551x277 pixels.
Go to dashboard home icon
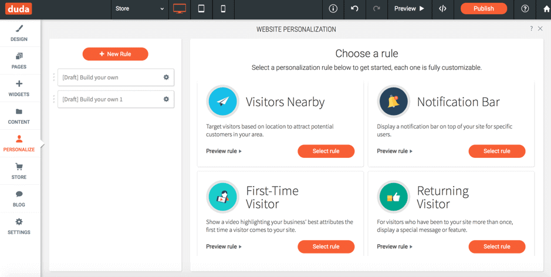pyautogui.click(x=546, y=9)
